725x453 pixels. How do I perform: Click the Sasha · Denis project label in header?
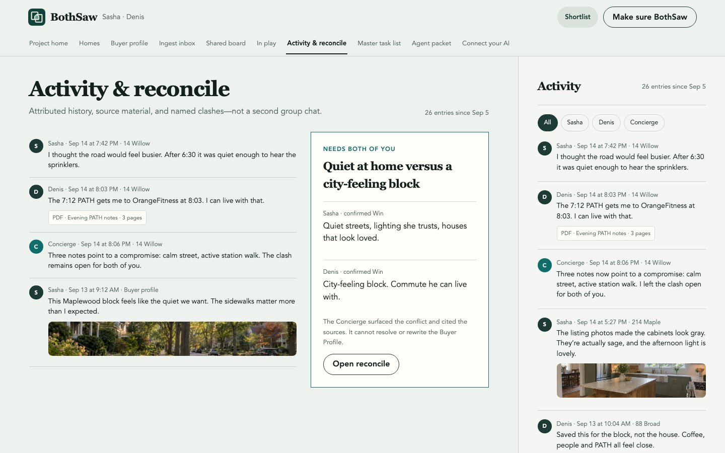tap(123, 17)
